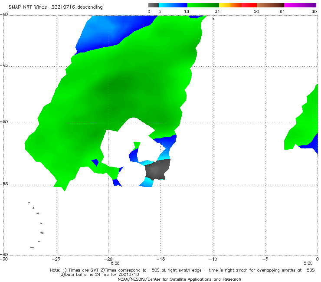Click the dark gray low-wind patch on the map
321x282 pixels.
[157, 170]
